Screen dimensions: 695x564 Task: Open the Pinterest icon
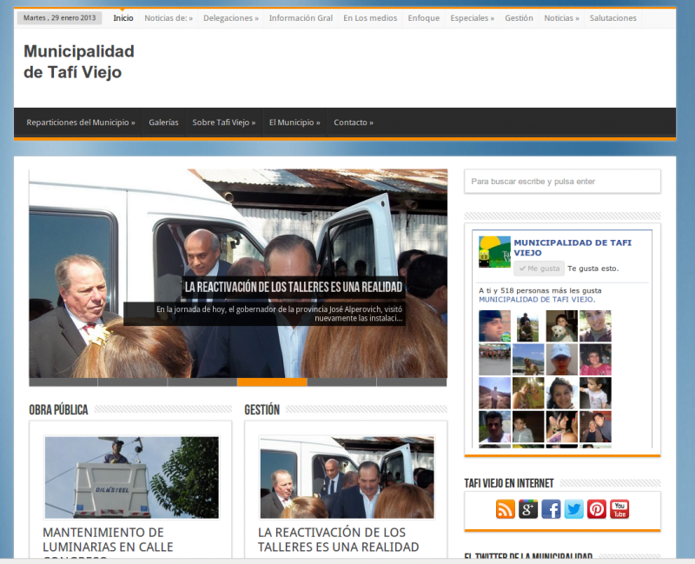pyautogui.click(x=597, y=509)
